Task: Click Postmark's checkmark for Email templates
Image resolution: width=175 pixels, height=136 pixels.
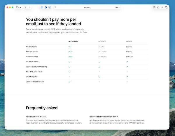Action: [99, 77]
